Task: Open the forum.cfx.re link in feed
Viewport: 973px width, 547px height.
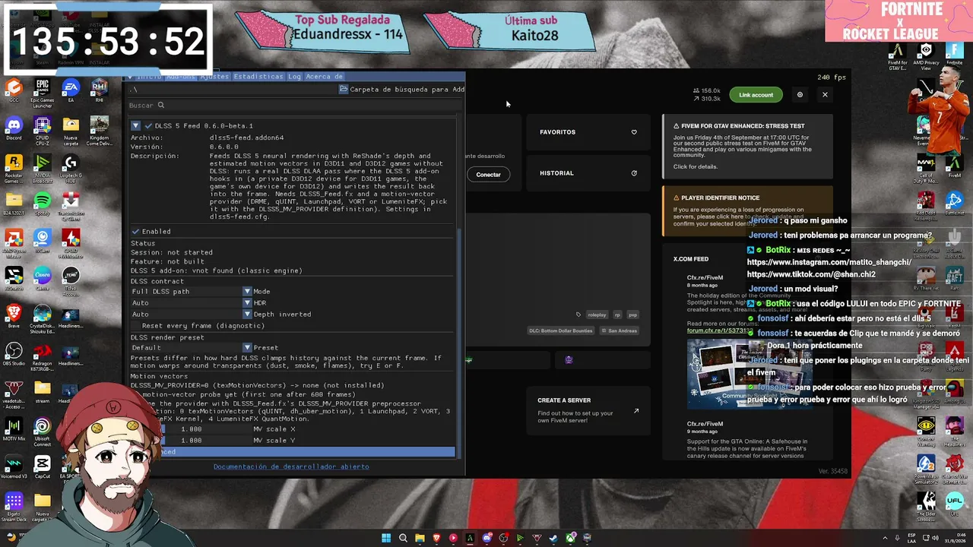Action: click(x=718, y=331)
